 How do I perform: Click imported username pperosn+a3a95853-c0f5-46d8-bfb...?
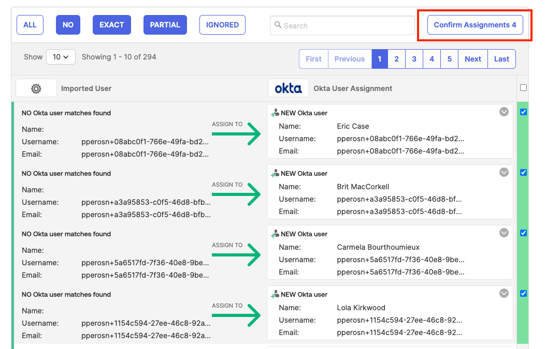pyautogui.click(x=146, y=202)
